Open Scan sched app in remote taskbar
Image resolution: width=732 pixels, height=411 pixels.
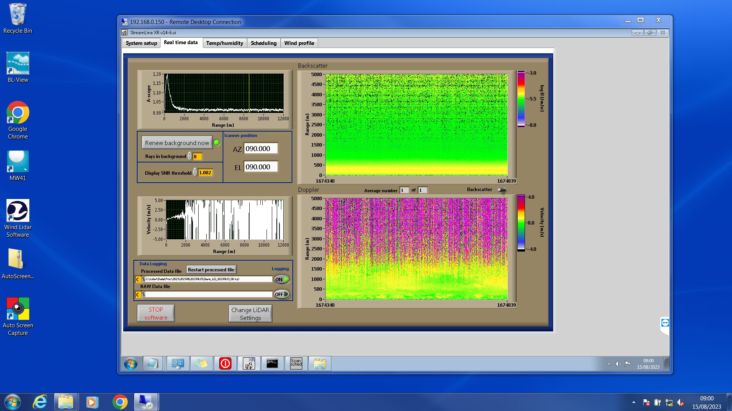296,363
